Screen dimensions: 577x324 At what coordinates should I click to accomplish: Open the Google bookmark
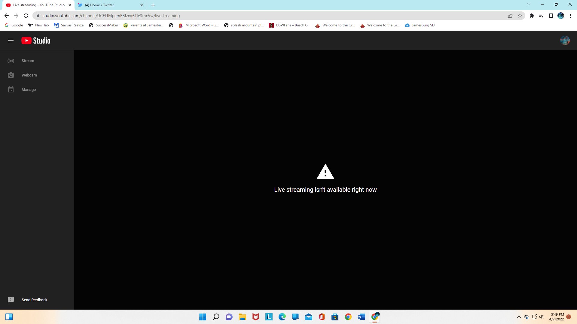pyautogui.click(x=14, y=25)
